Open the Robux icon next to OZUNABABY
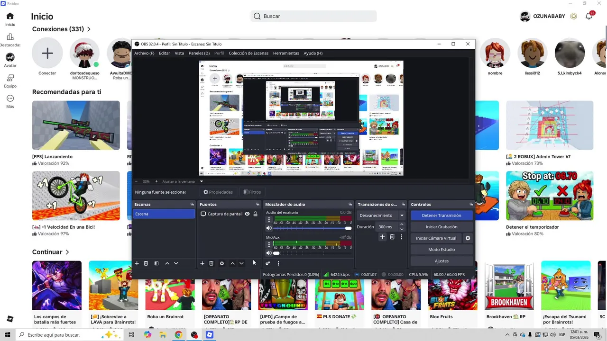The width and height of the screenshot is (607, 341). [x=574, y=16]
